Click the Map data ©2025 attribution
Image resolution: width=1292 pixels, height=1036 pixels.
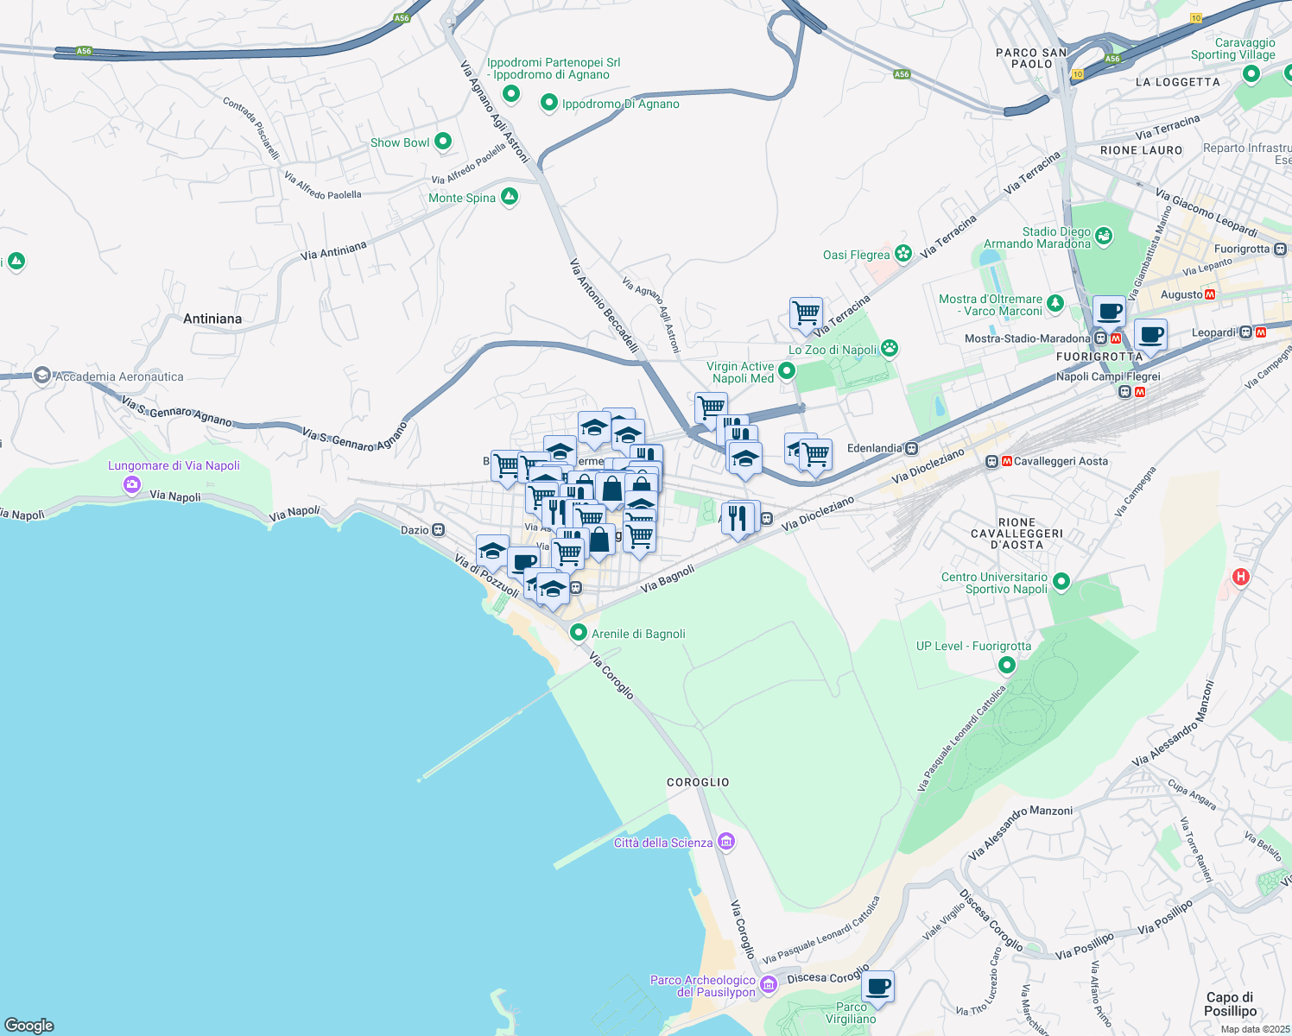pyautogui.click(x=1255, y=1029)
